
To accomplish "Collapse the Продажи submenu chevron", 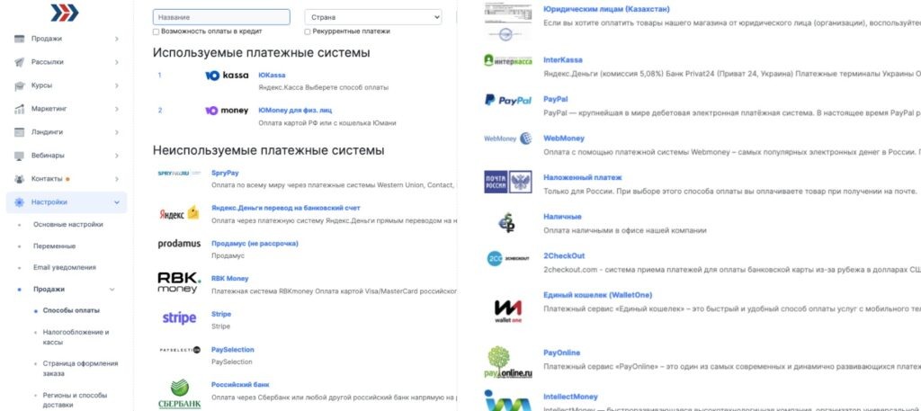I will 112,290.
